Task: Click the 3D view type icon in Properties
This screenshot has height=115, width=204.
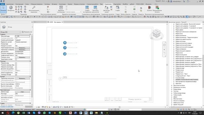Action: [x=4, y=27]
